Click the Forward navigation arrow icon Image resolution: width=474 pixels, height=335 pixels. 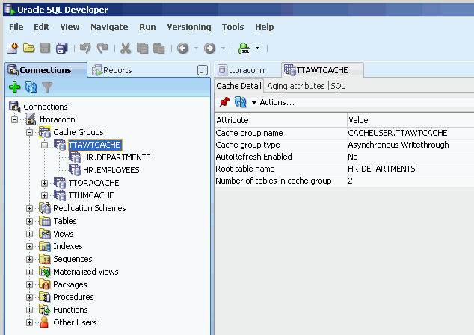pos(210,48)
